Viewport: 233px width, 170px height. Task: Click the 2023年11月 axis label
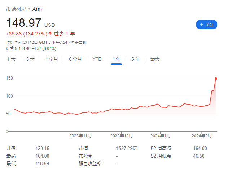click(x=80, y=136)
